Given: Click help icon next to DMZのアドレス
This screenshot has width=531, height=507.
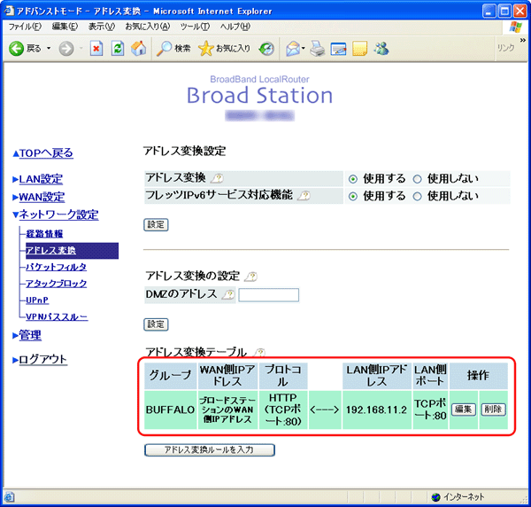Looking at the screenshot, I should 228,294.
